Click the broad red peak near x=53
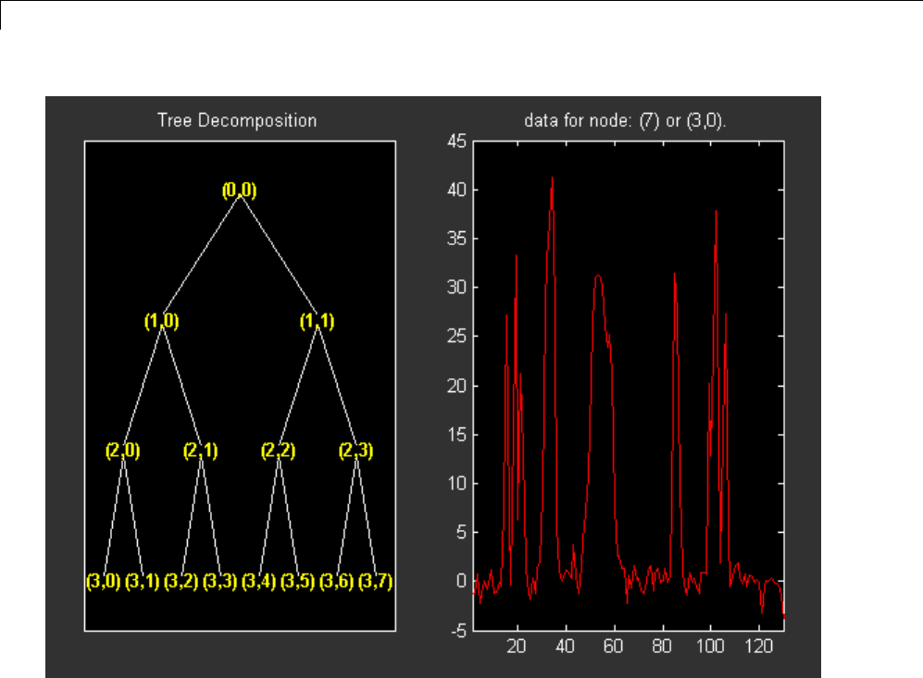 click(598, 276)
